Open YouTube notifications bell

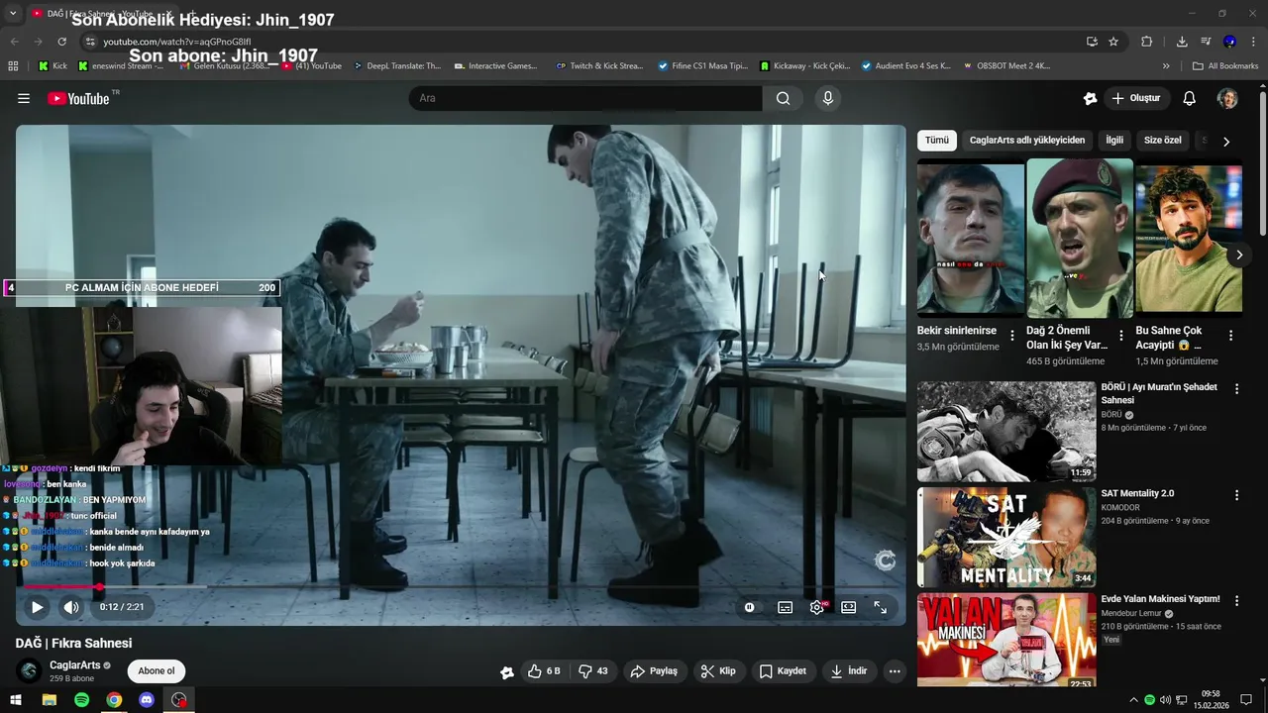coord(1190,98)
